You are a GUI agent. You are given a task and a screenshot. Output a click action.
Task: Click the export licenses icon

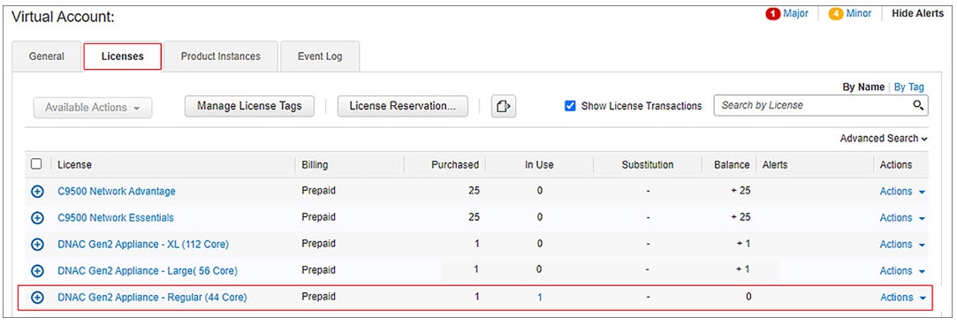pyautogui.click(x=504, y=106)
